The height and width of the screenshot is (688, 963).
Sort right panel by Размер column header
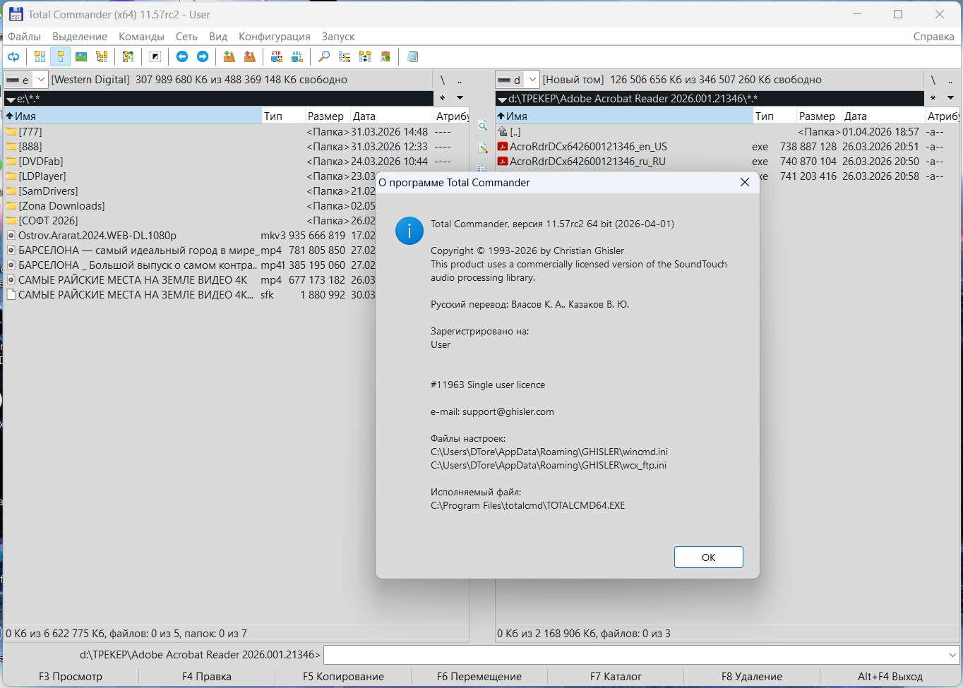(x=818, y=116)
